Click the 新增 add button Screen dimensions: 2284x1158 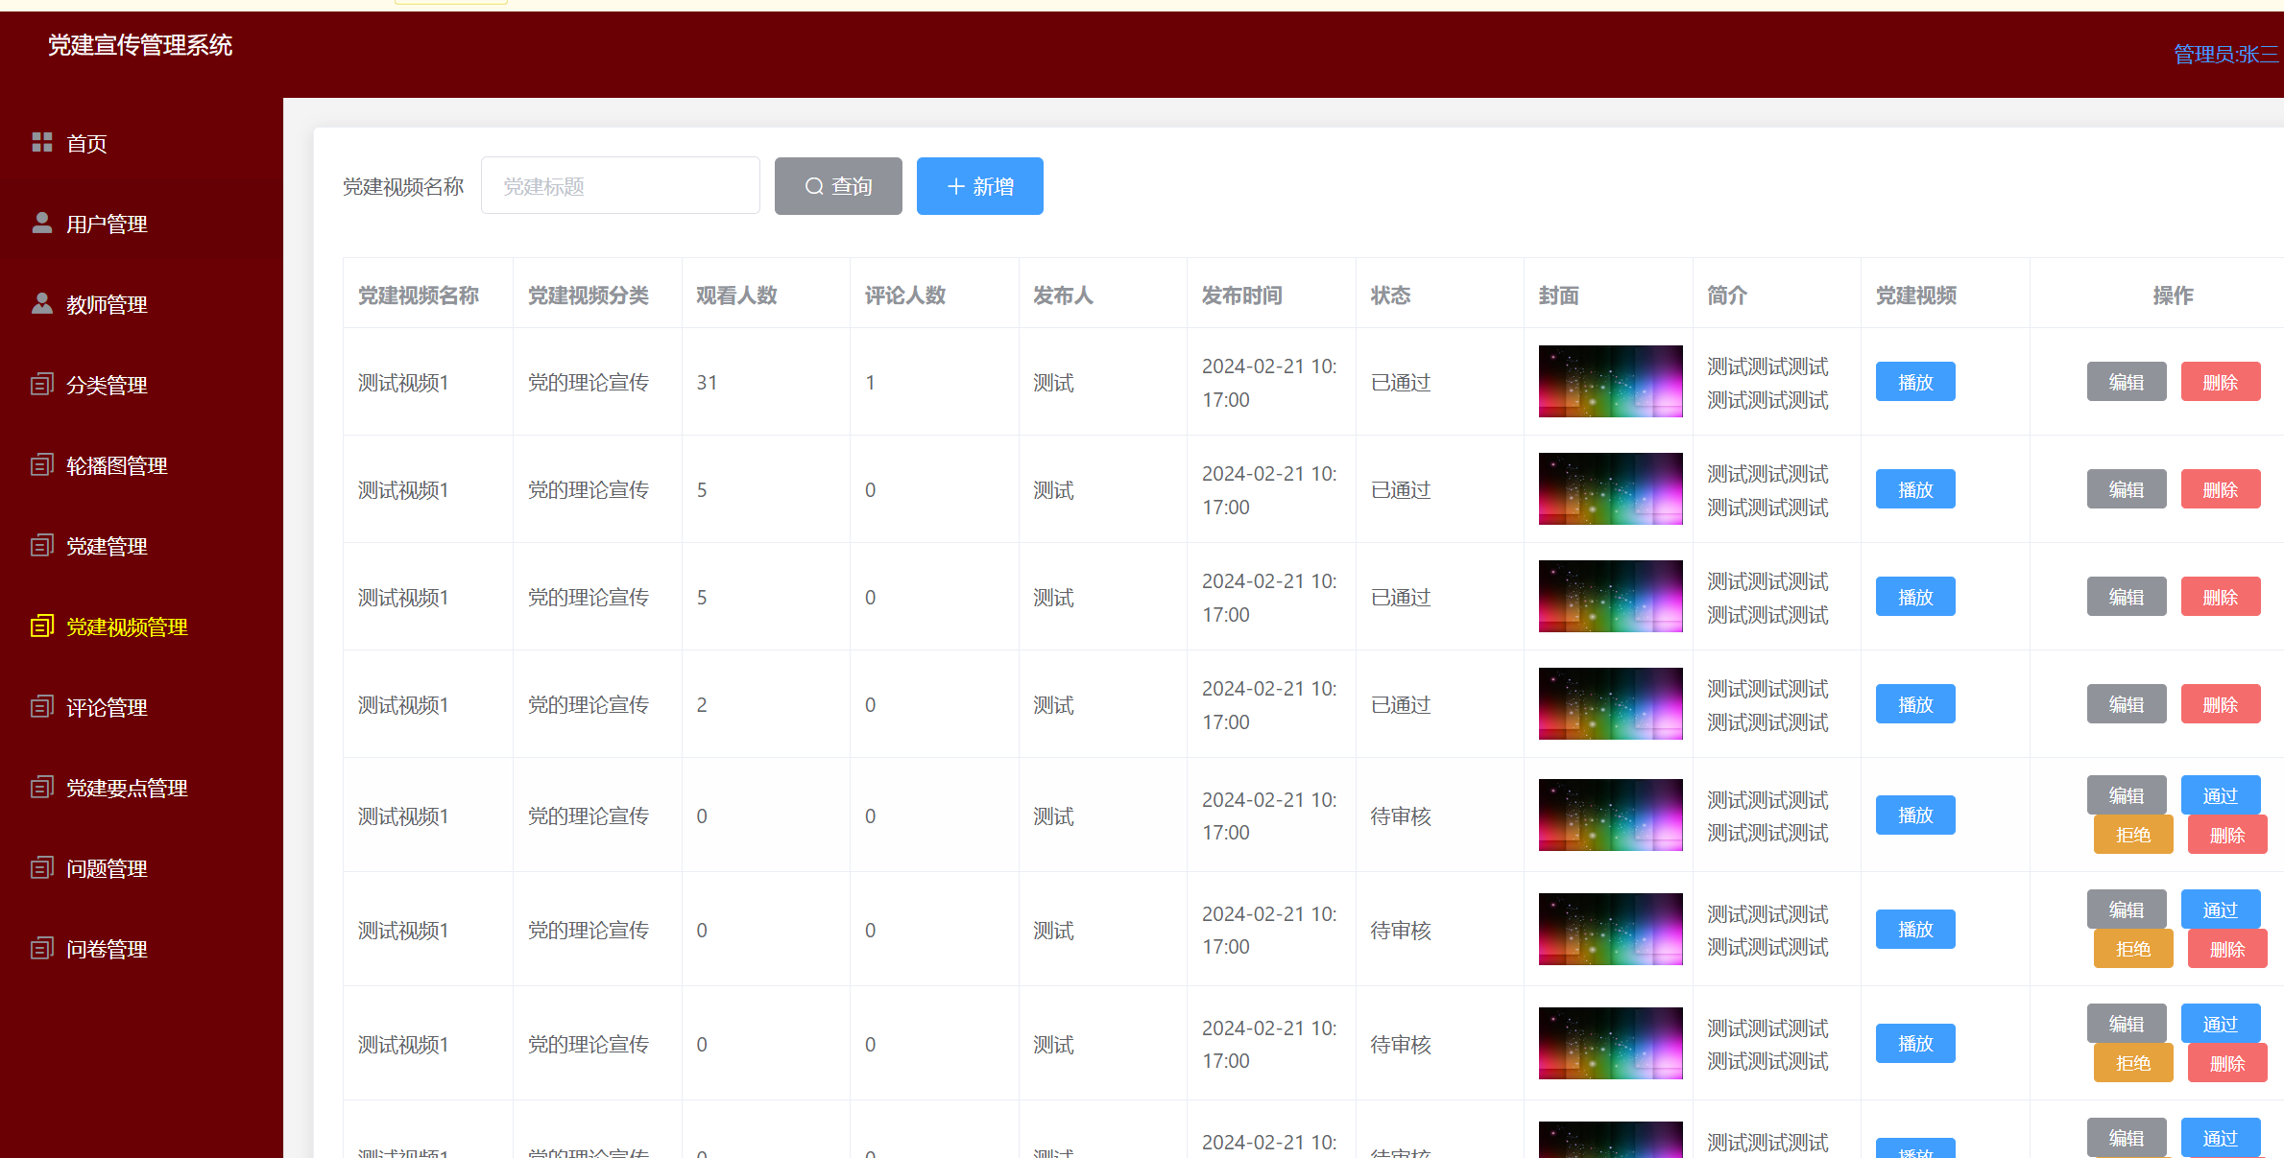point(979,186)
